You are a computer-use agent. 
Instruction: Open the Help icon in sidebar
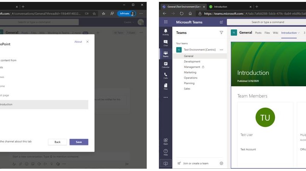[x=166, y=152]
